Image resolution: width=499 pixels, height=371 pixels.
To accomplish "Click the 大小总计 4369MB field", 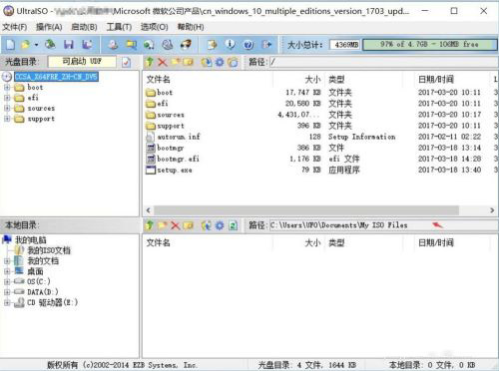I will click(344, 45).
